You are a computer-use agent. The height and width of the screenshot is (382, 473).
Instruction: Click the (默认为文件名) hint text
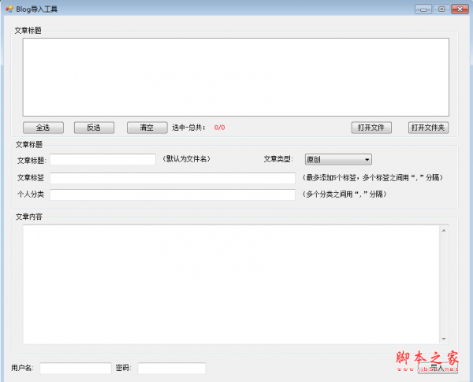[x=186, y=159]
